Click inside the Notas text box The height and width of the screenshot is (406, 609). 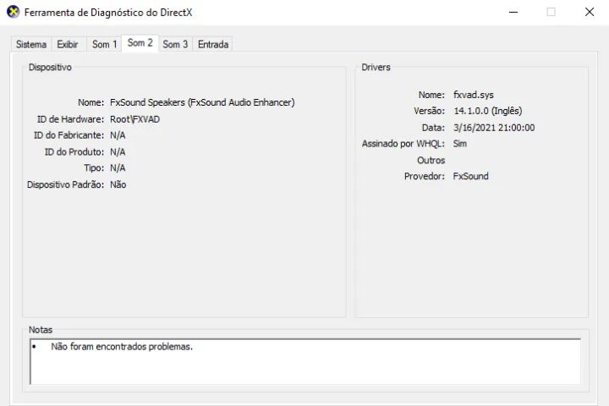click(x=305, y=361)
